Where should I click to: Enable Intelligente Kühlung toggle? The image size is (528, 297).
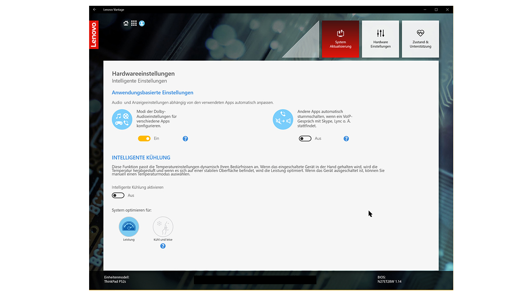coord(118,196)
